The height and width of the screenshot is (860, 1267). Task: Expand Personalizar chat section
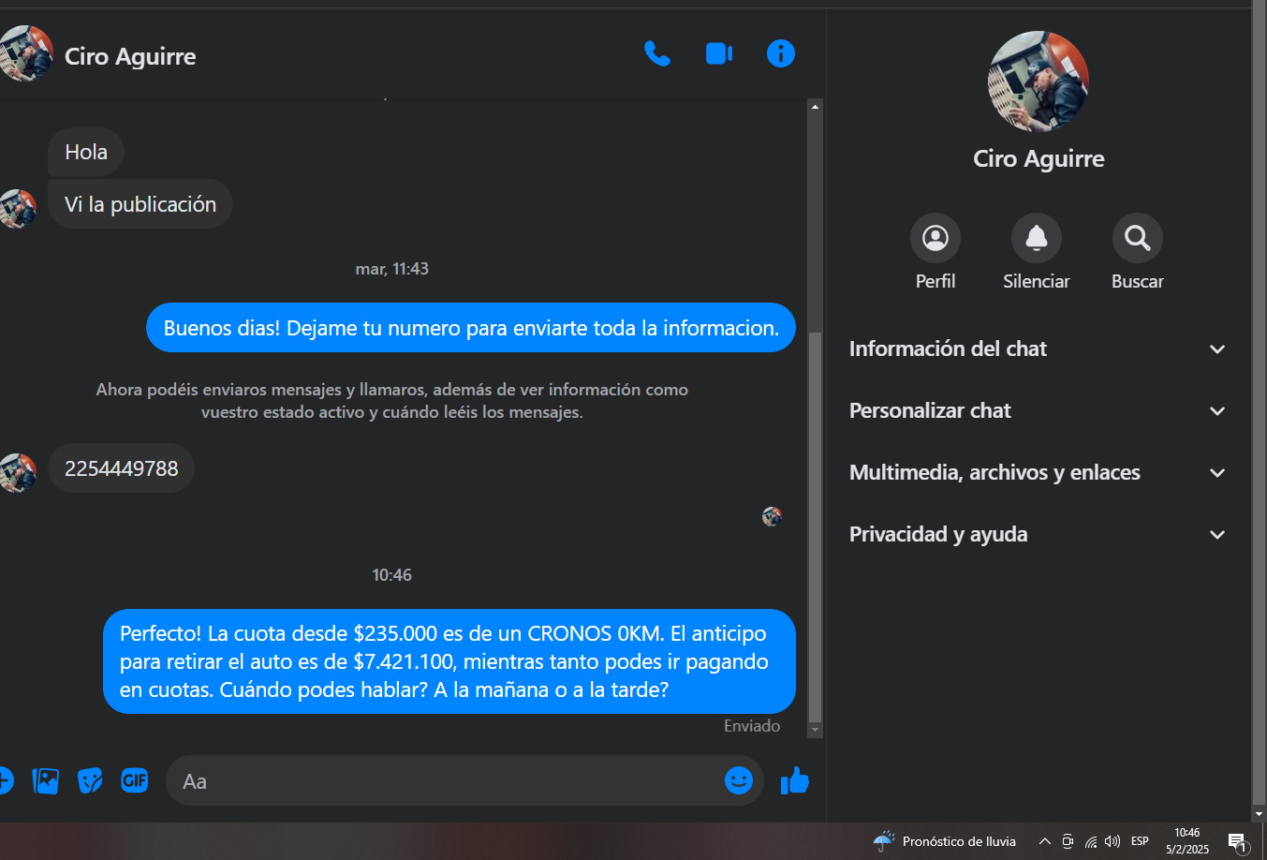[x=1038, y=411]
